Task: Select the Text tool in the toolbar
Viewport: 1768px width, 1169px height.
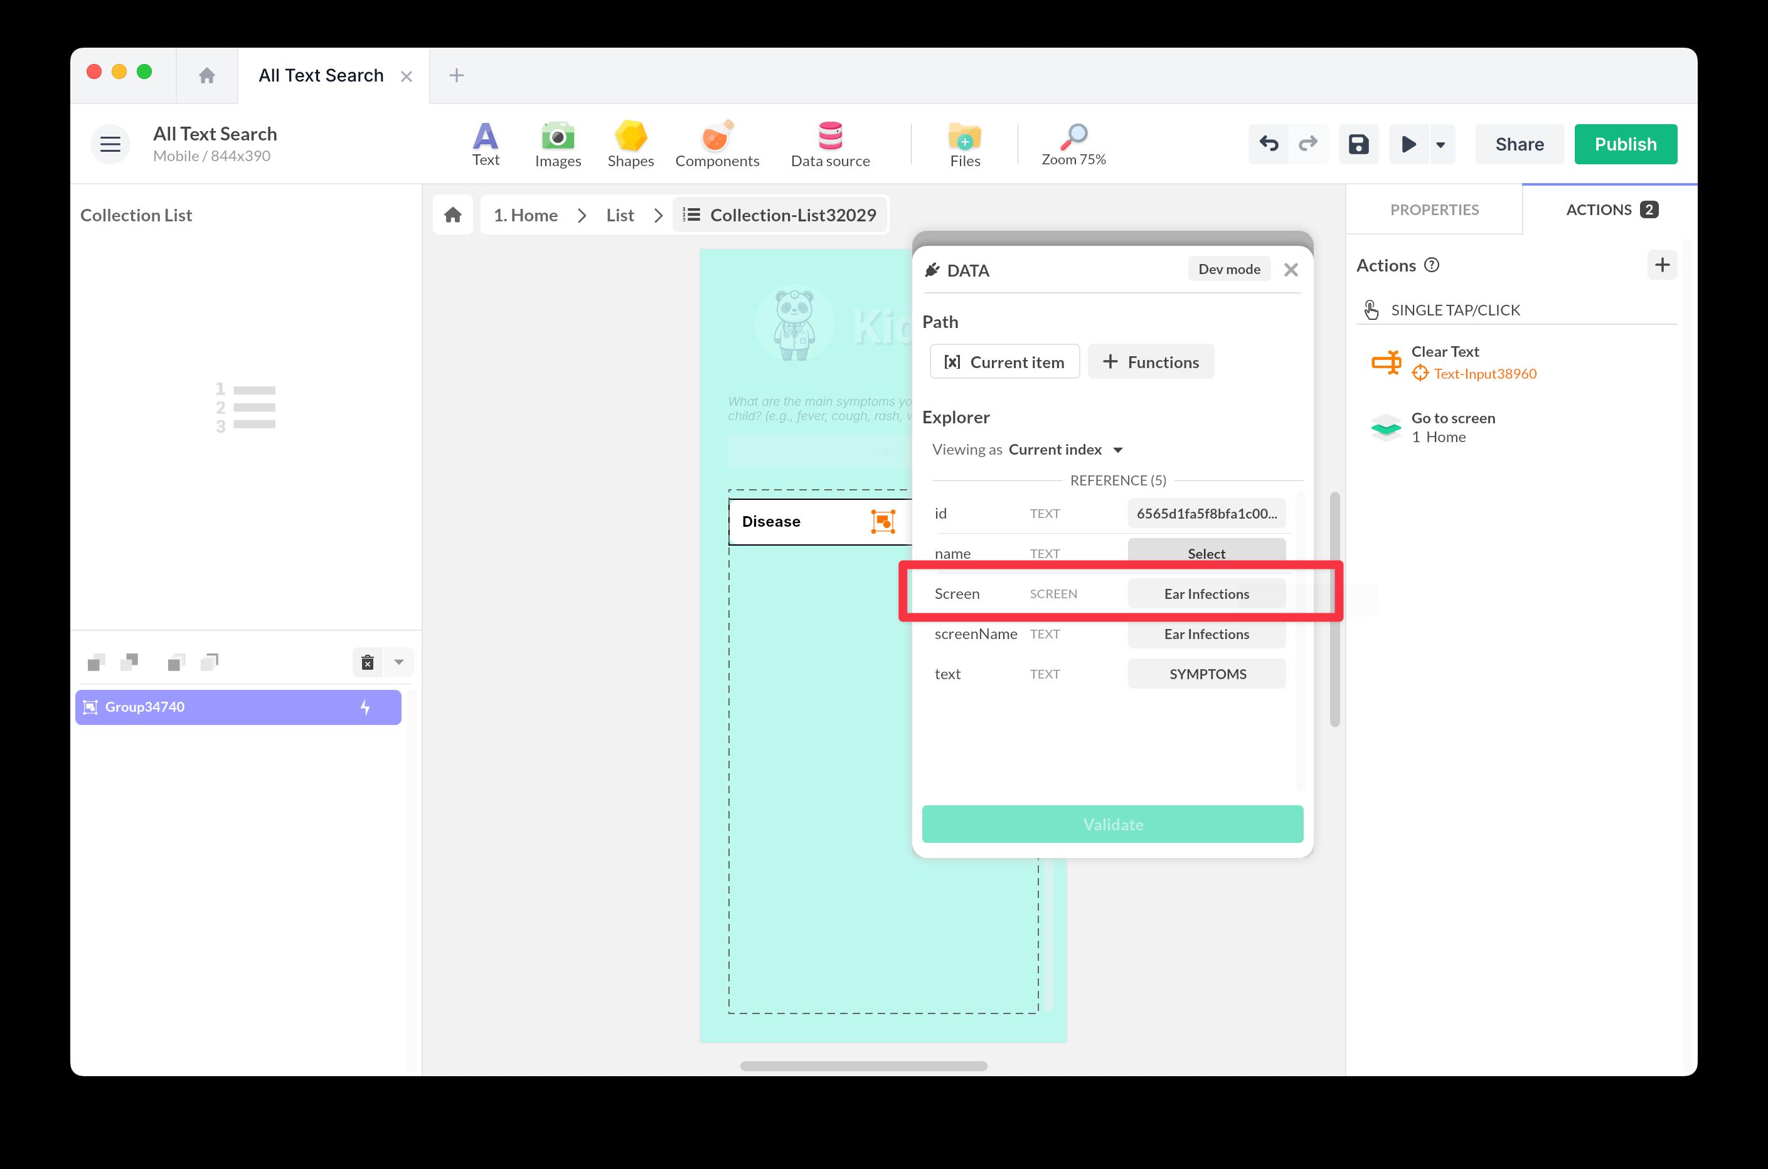Action: coord(486,144)
